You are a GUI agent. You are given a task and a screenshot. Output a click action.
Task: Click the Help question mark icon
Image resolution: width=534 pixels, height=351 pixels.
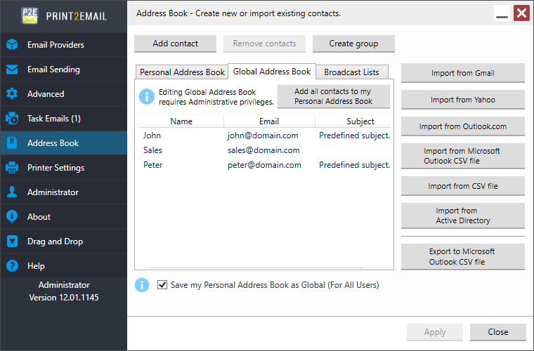pyautogui.click(x=12, y=265)
